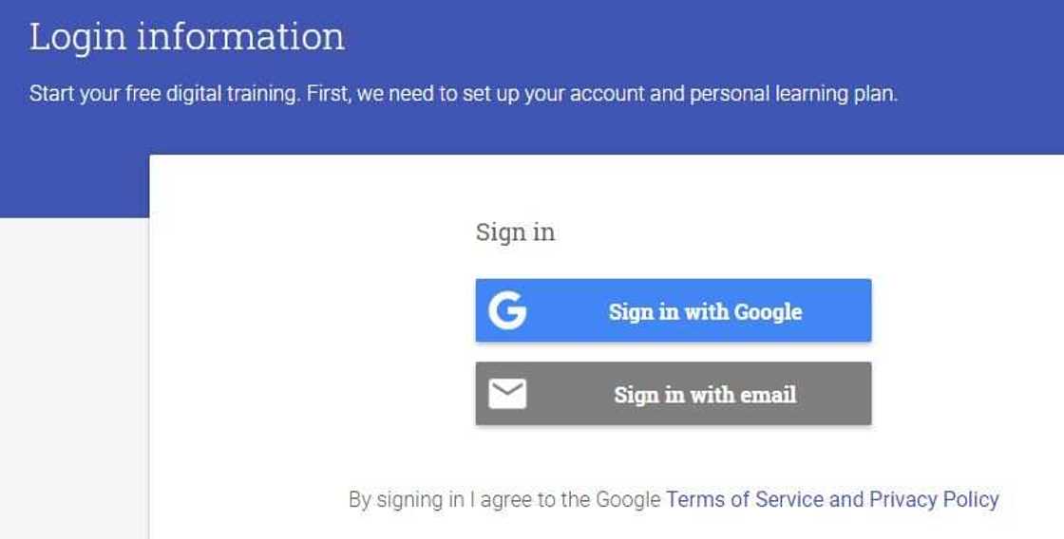Viewport: 1064px width, 539px height.
Task: Click the white envelope mail icon
Action: [507, 393]
